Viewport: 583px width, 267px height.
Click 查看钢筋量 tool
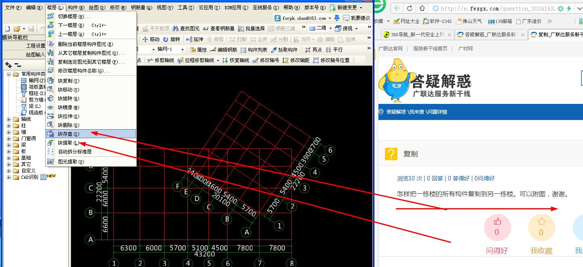[x=218, y=28]
